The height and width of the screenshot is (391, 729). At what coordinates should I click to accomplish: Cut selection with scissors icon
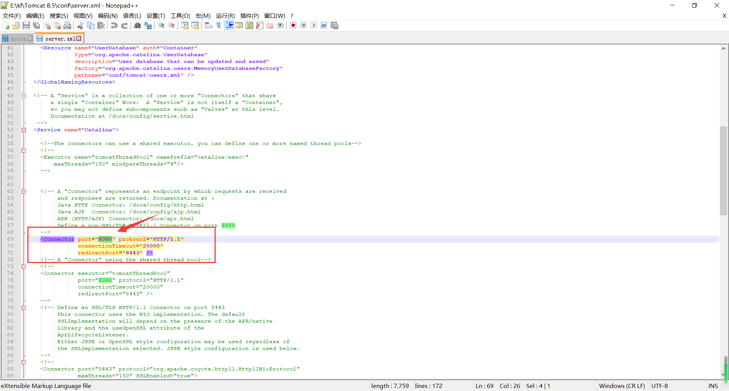(x=80, y=25)
